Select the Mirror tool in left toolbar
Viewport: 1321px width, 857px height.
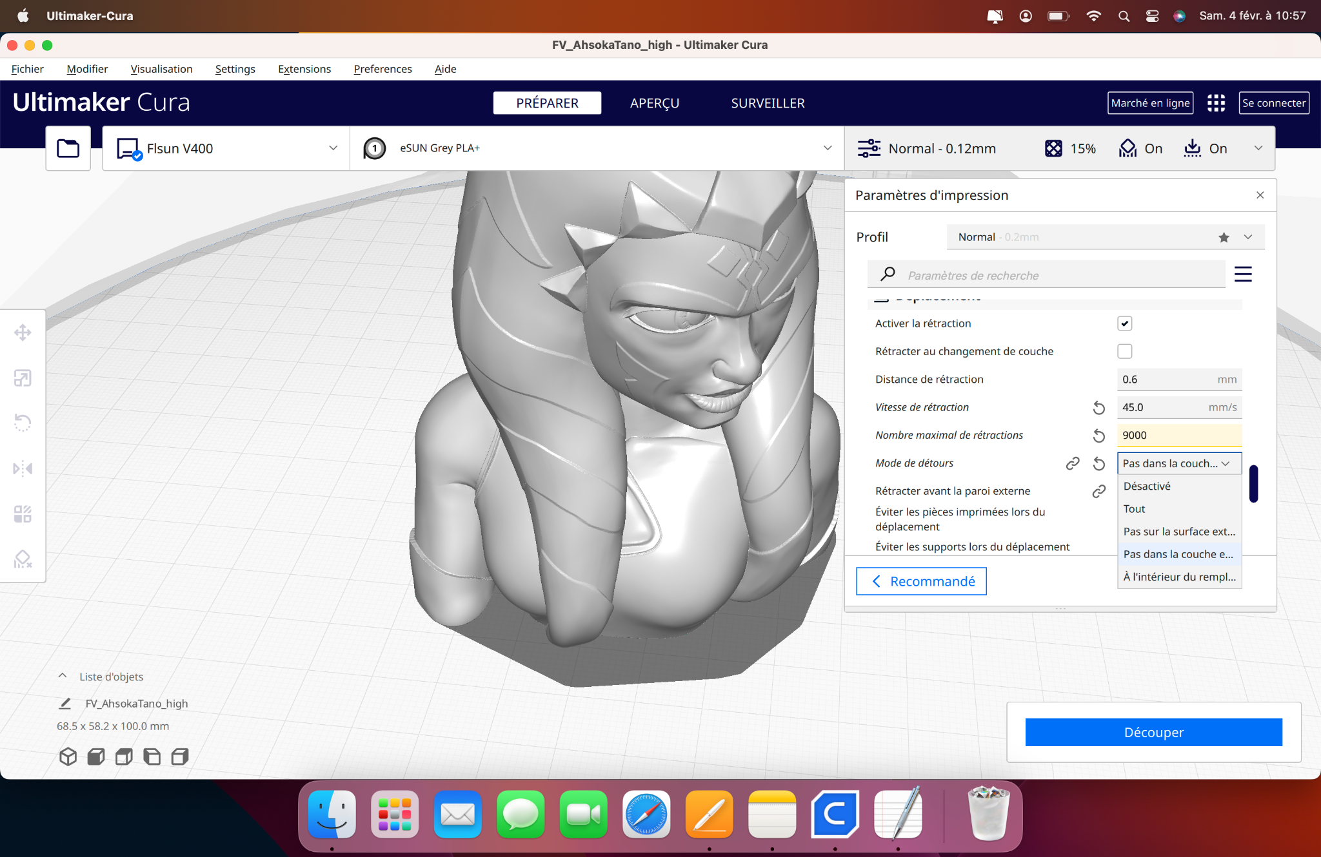[x=23, y=468]
